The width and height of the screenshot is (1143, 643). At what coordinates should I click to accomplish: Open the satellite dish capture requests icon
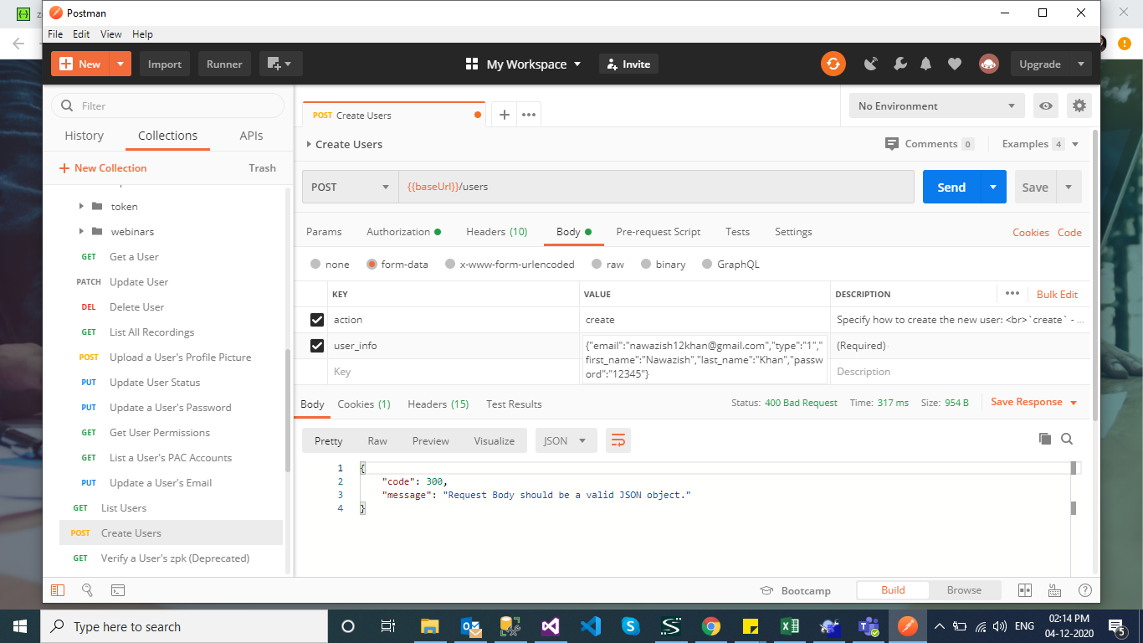[x=871, y=64]
